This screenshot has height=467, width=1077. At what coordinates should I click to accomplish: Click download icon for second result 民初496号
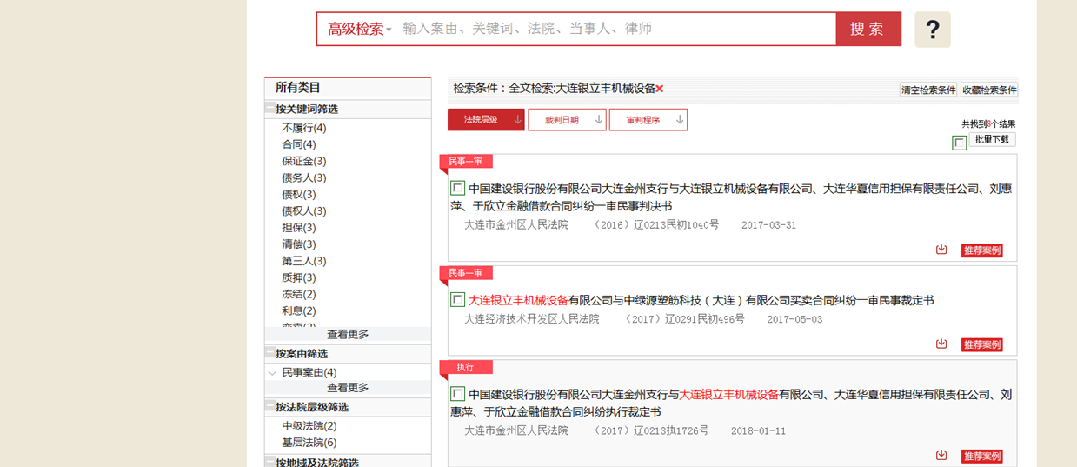click(941, 344)
